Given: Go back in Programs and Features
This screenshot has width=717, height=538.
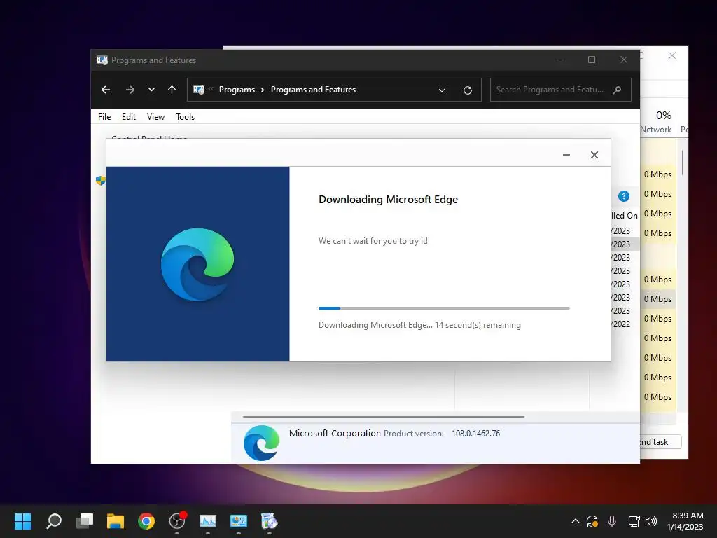Looking at the screenshot, I should pyautogui.click(x=106, y=90).
